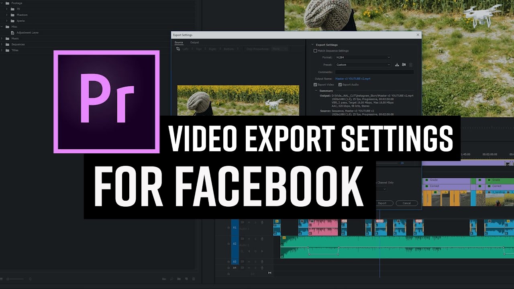Select the Adjustment Layer item
The width and height of the screenshot is (514, 289).
(27, 33)
